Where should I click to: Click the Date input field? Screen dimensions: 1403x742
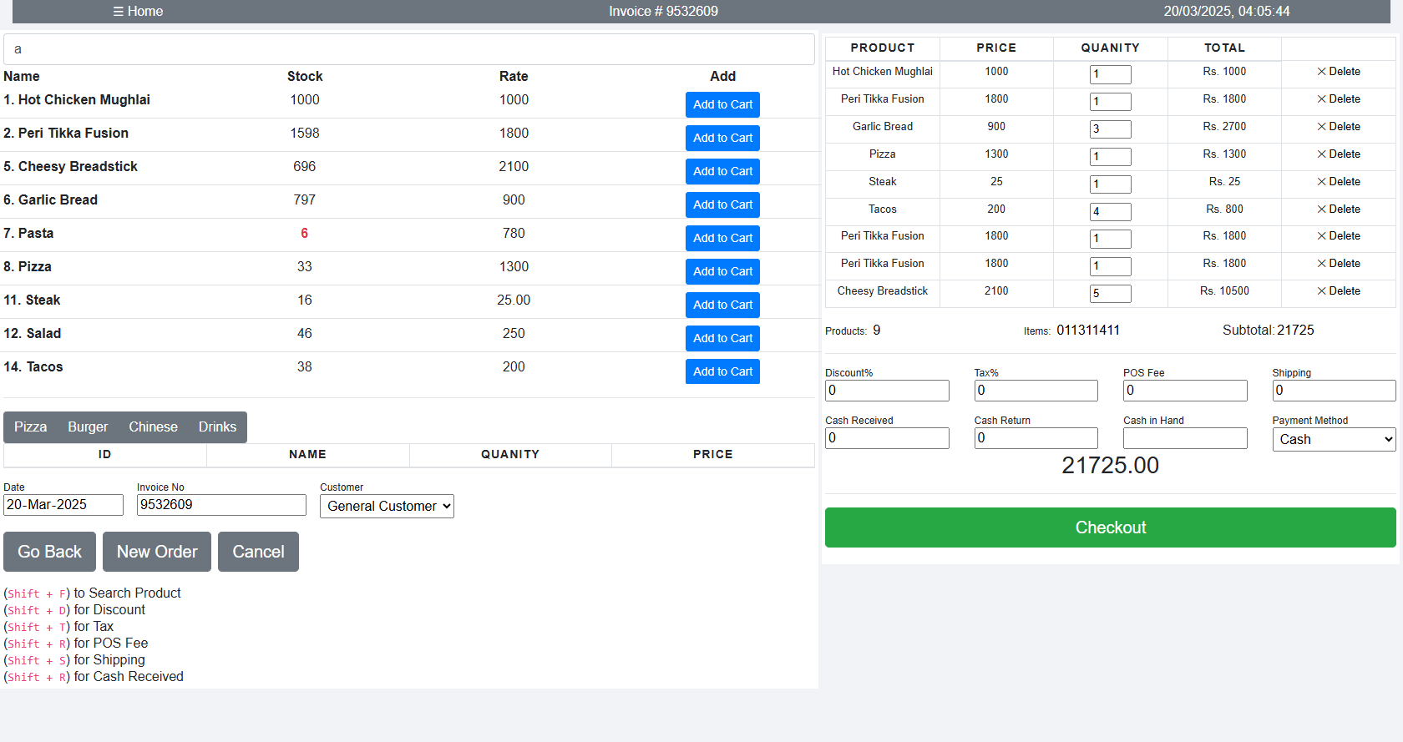[63, 505]
